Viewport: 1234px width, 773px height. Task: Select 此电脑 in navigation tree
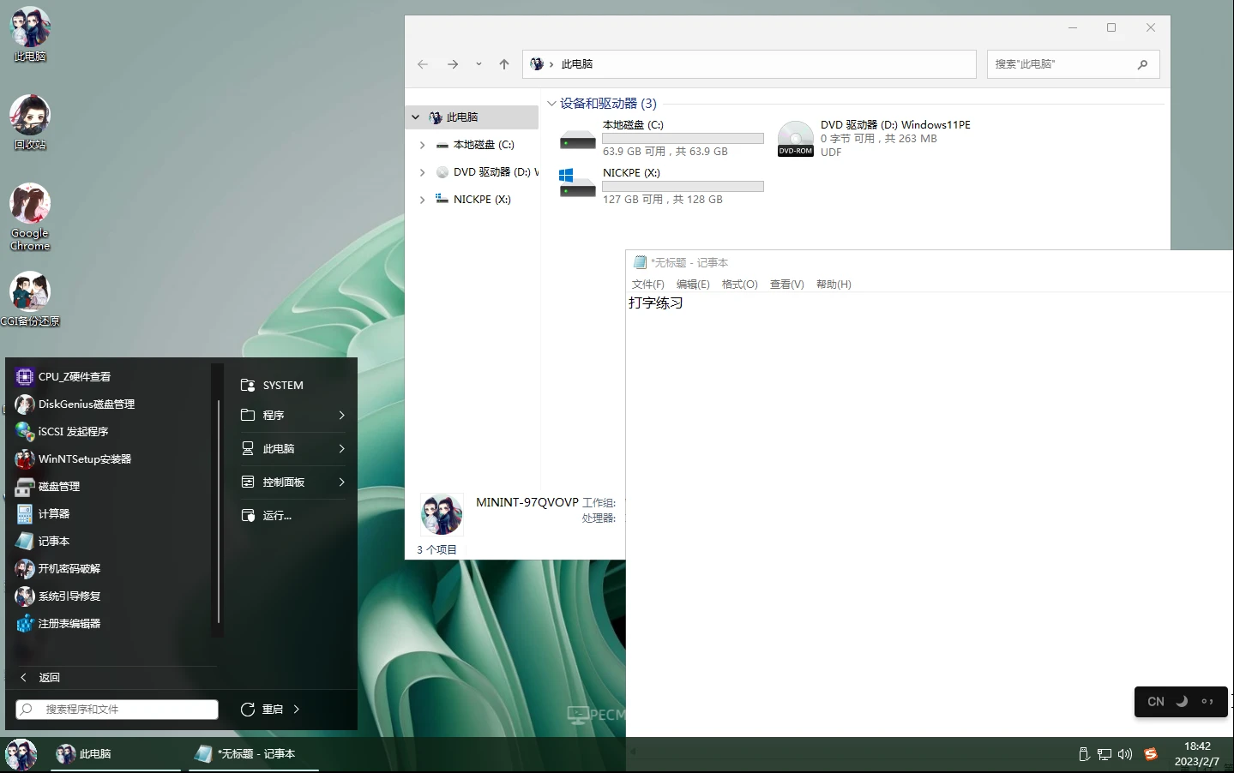pos(473,117)
